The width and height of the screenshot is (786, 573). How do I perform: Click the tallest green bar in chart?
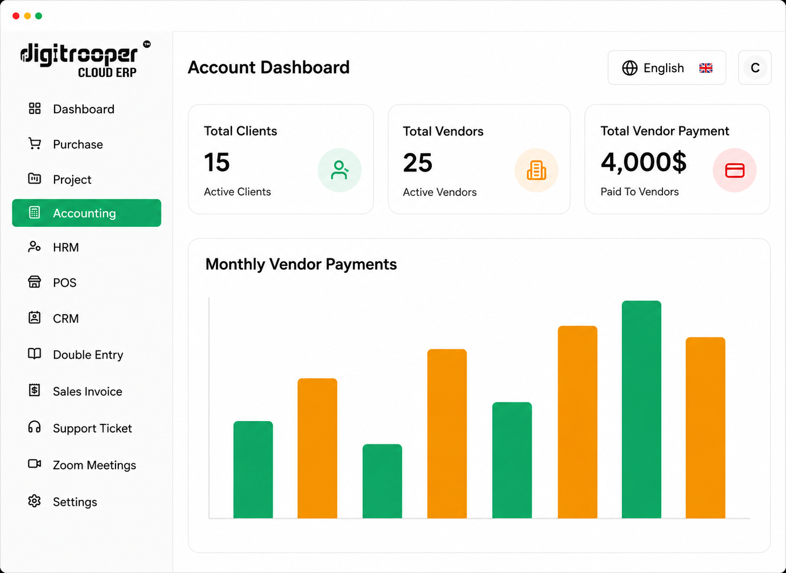click(642, 409)
